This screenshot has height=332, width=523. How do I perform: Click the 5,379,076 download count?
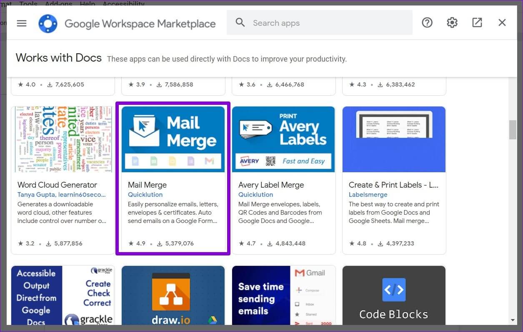click(175, 243)
